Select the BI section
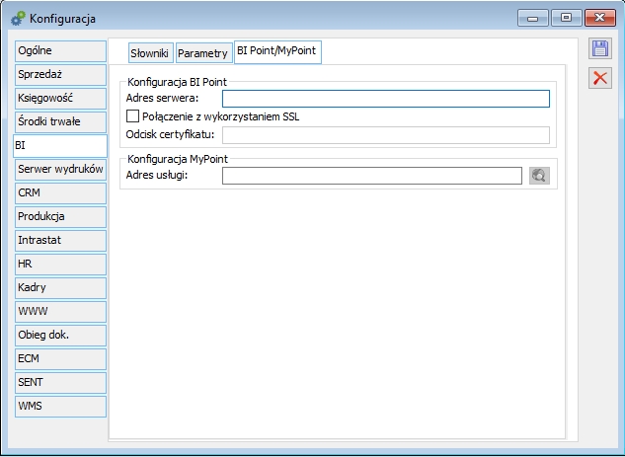The width and height of the screenshot is (625, 457). tap(60, 146)
